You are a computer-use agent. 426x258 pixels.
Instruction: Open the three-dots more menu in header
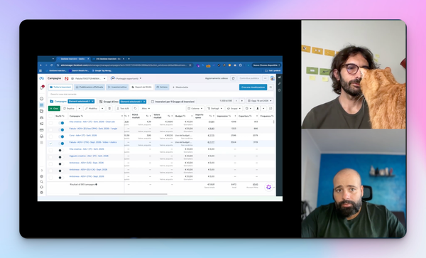coord(265,78)
